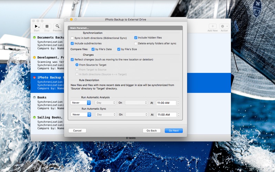Viewport: 275px width, 172px height.
Task: Uncheck Reflect changes checkbox
Action: coord(72,60)
